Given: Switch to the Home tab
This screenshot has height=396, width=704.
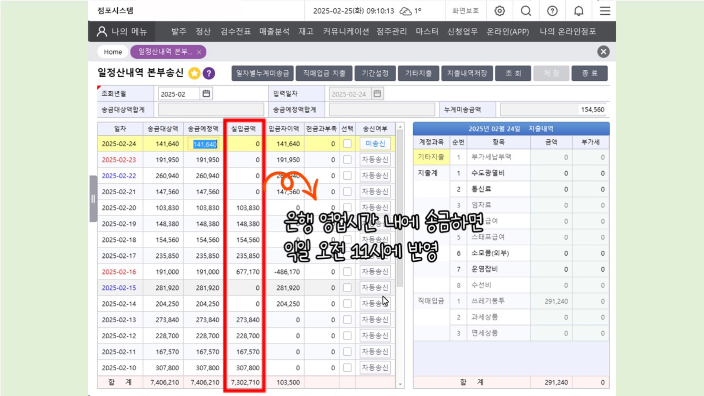Looking at the screenshot, I should pos(113,52).
